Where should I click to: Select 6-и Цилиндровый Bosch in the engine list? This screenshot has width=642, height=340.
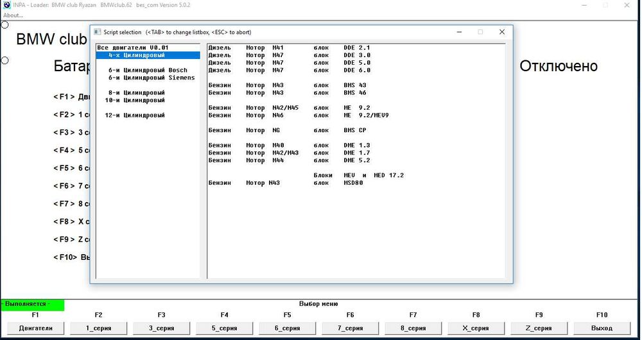pyautogui.click(x=148, y=70)
